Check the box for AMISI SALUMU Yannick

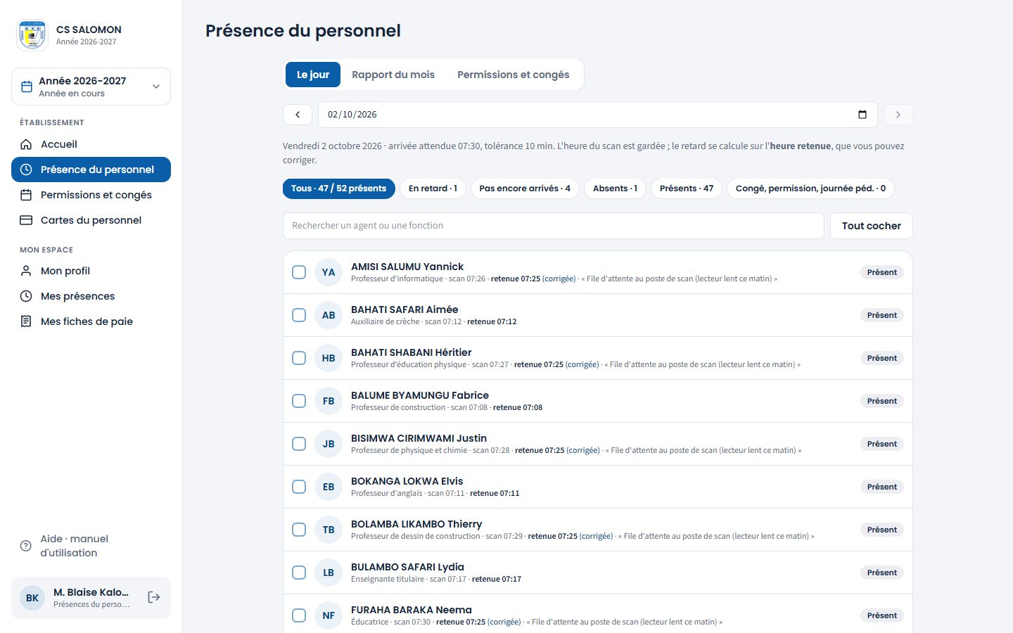pyautogui.click(x=299, y=272)
